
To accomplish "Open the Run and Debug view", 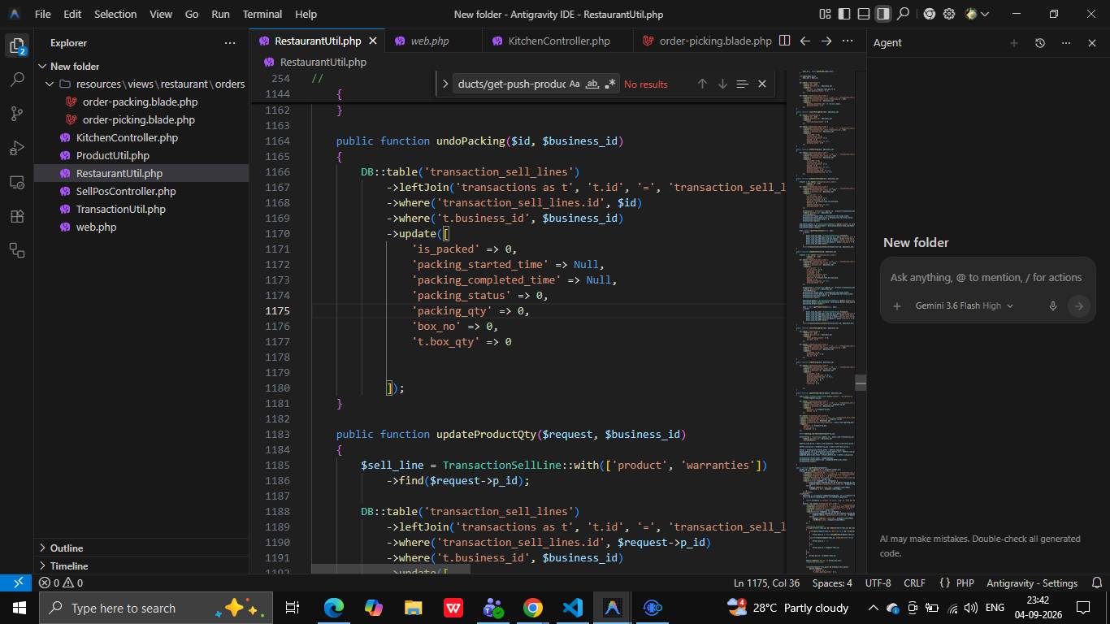I will (17, 148).
